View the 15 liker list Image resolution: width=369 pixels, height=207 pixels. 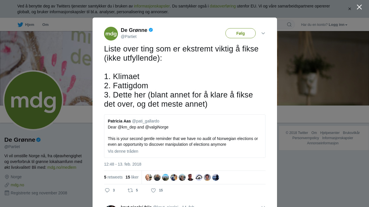click(x=132, y=177)
